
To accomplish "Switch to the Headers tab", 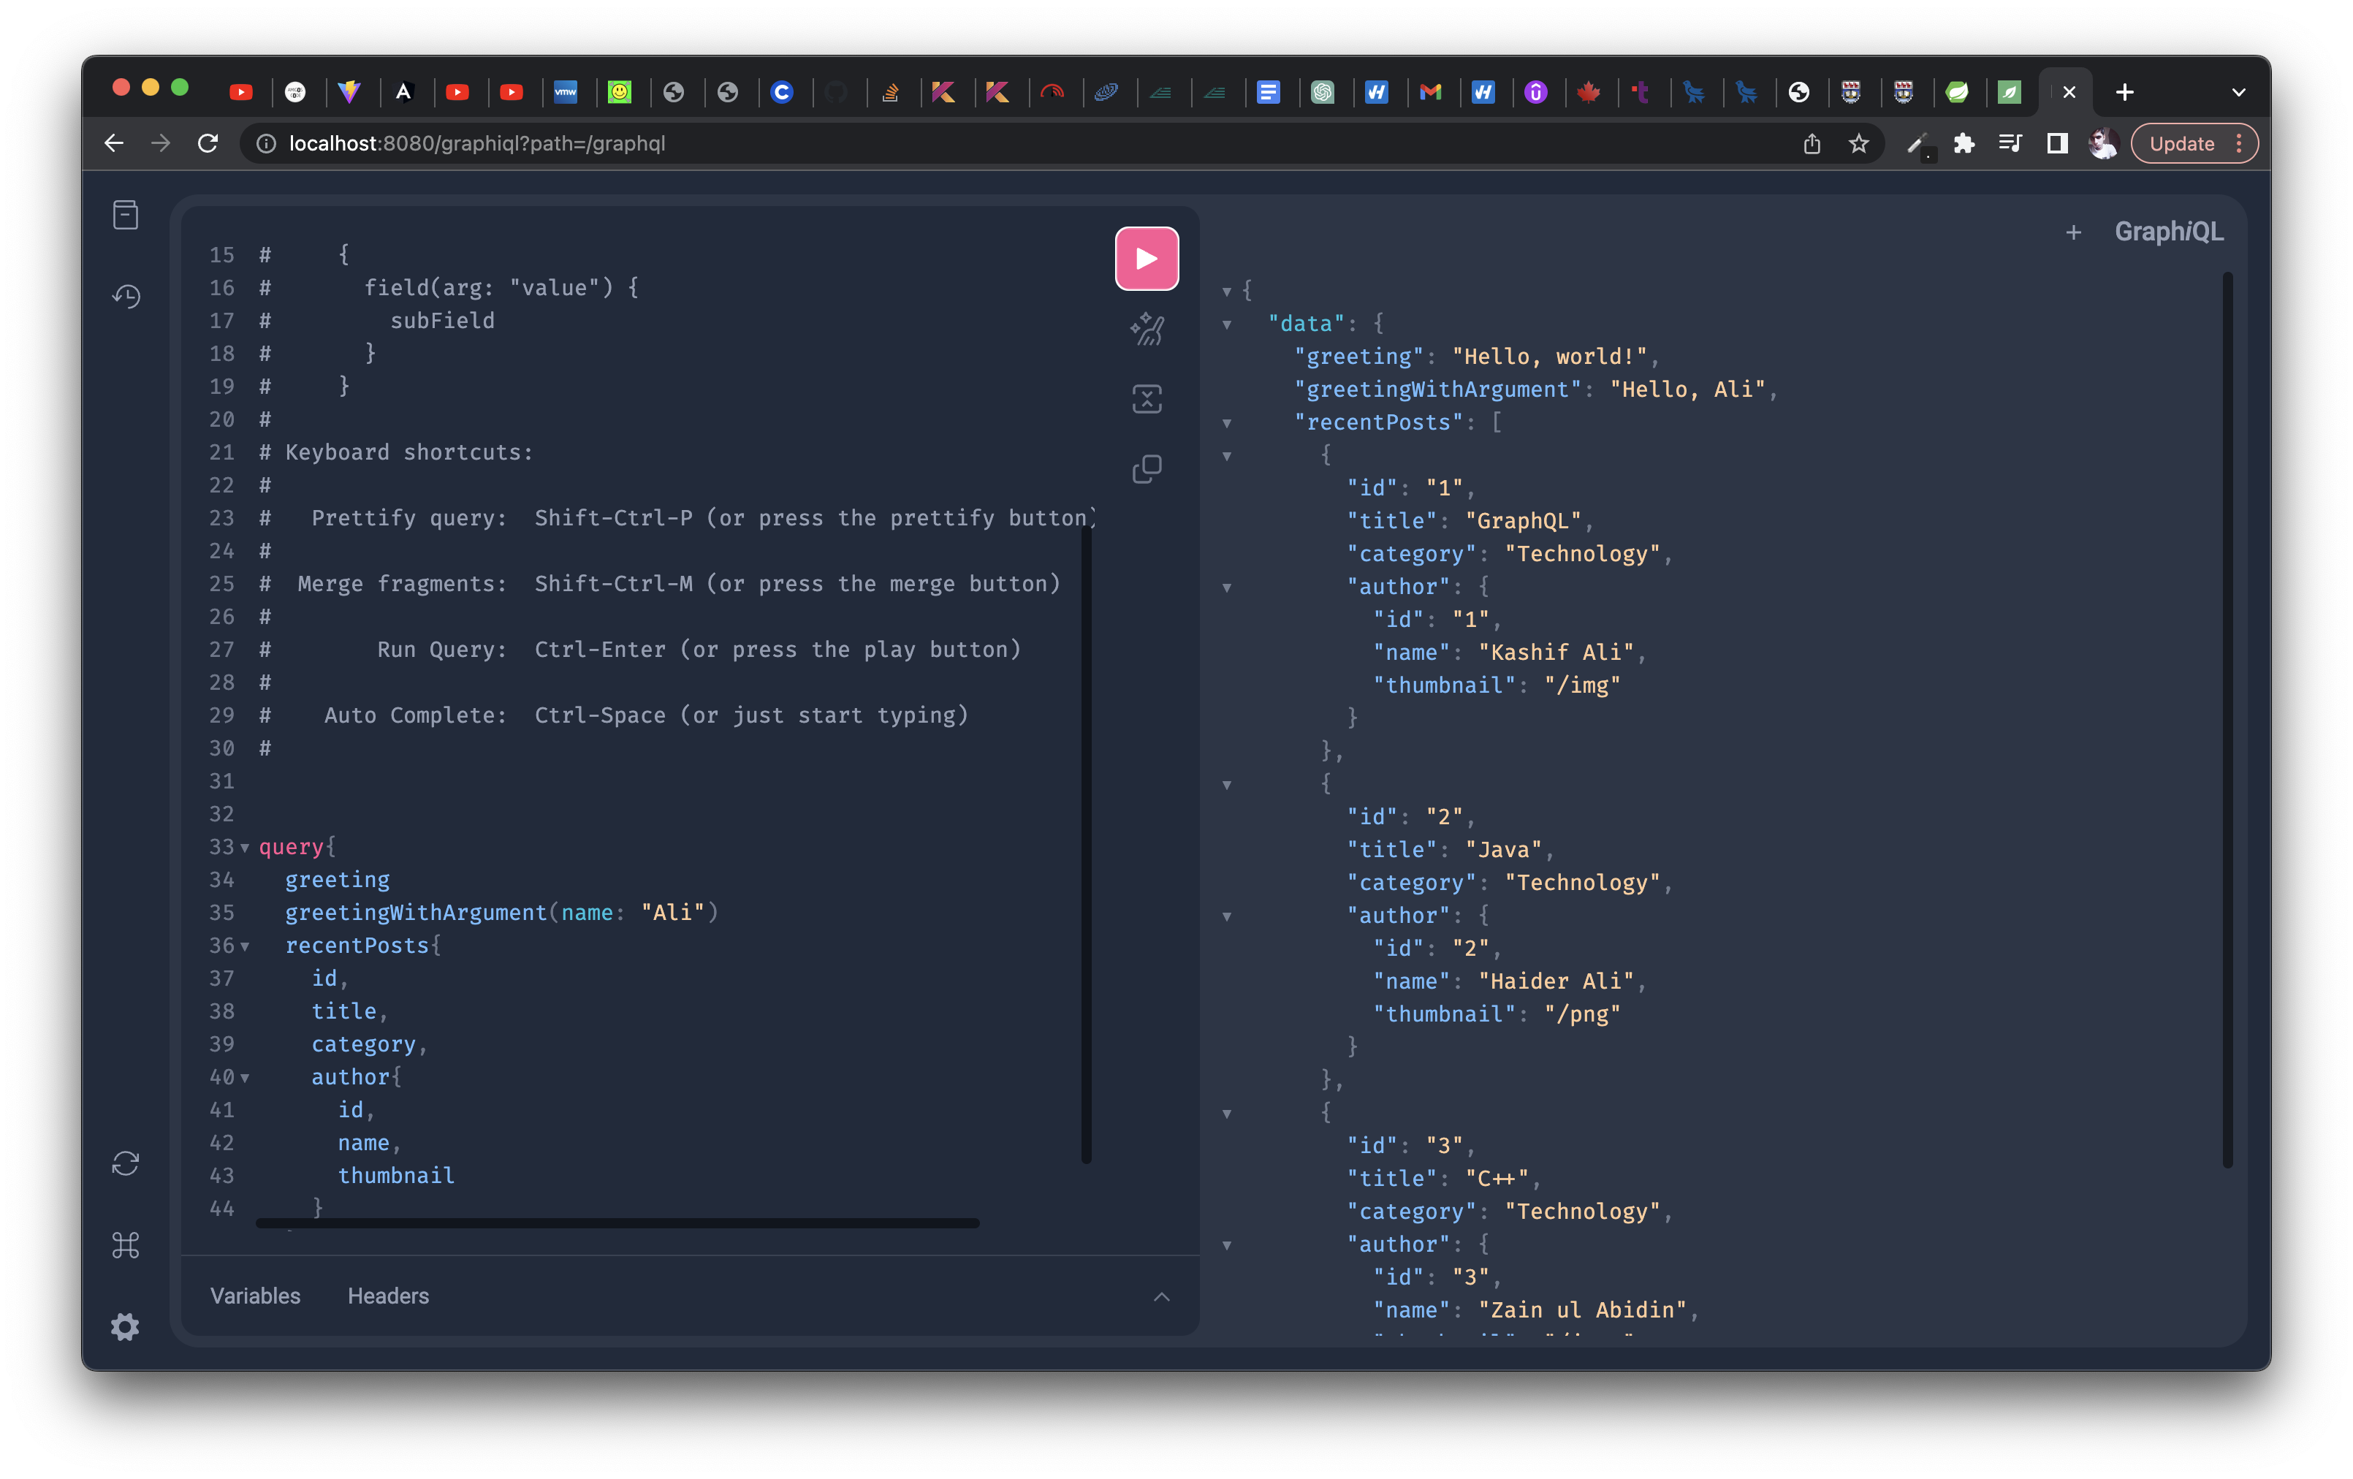I will click(x=388, y=1296).
